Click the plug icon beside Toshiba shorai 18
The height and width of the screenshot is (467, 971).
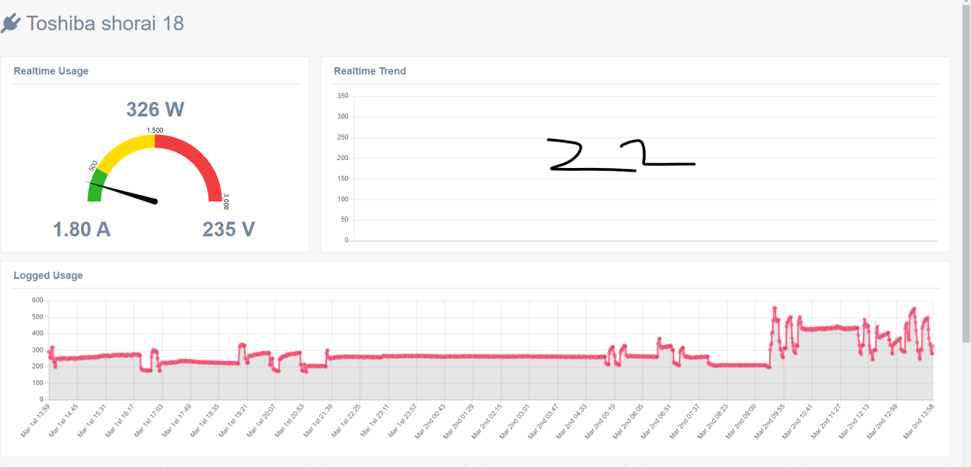pyautogui.click(x=11, y=23)
